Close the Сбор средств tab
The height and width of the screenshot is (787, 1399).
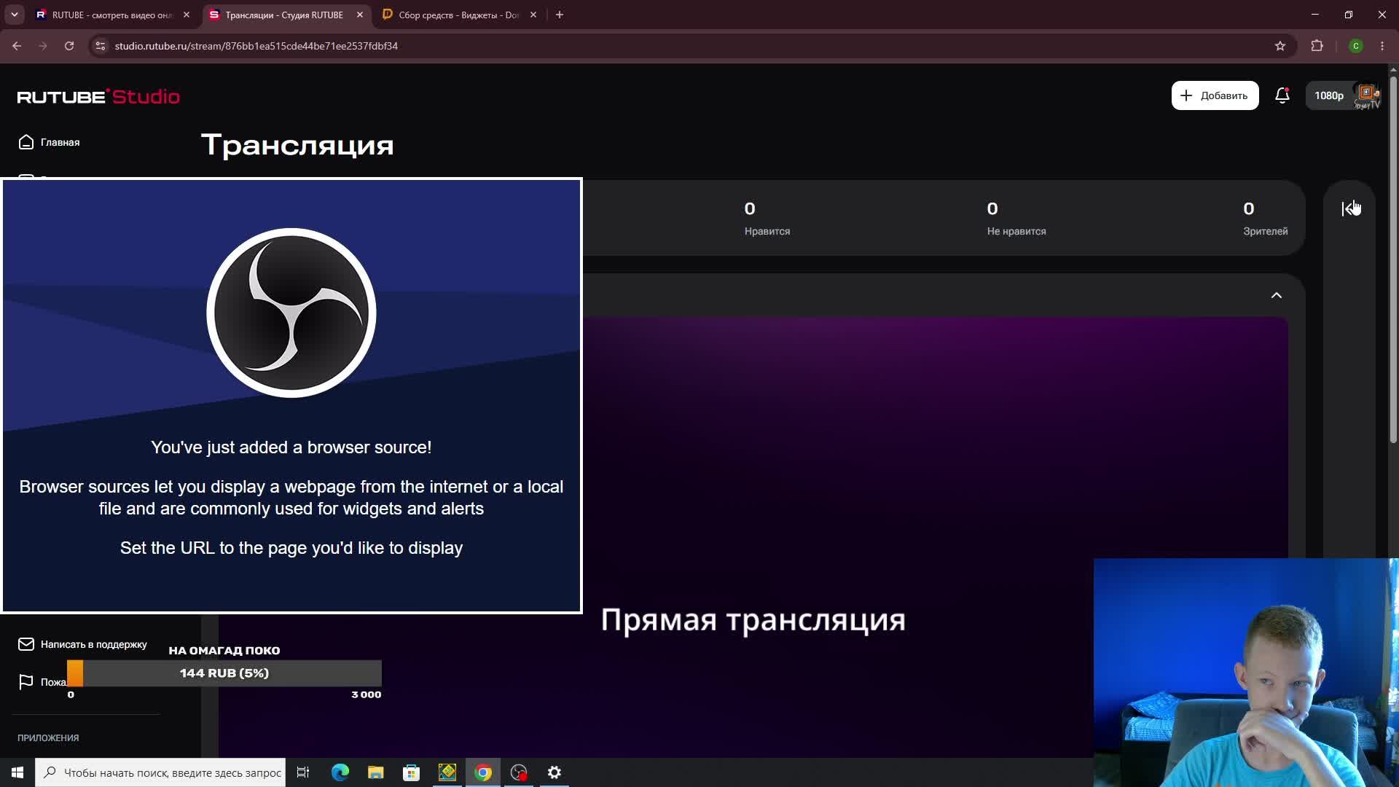(x=533, y=15)
